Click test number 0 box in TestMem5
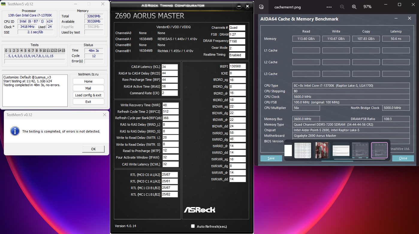The width and height of the screenshot is (419, 234). point(6,51)
